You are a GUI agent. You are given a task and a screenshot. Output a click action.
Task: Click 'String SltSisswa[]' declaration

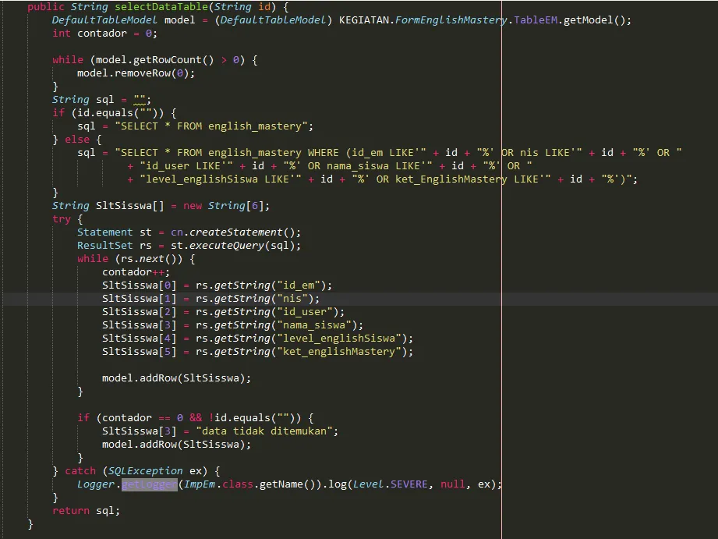click(x=108, y=206)
